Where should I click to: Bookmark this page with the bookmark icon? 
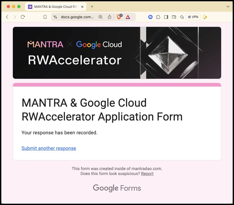pyautogui.click(x=45, y=17)
